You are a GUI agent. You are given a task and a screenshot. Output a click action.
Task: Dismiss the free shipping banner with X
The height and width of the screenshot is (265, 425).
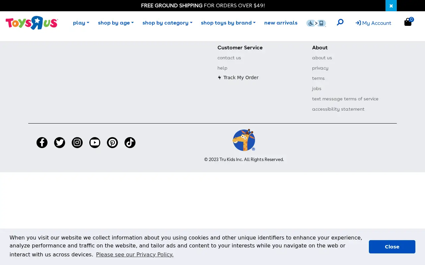pos(391,6)
